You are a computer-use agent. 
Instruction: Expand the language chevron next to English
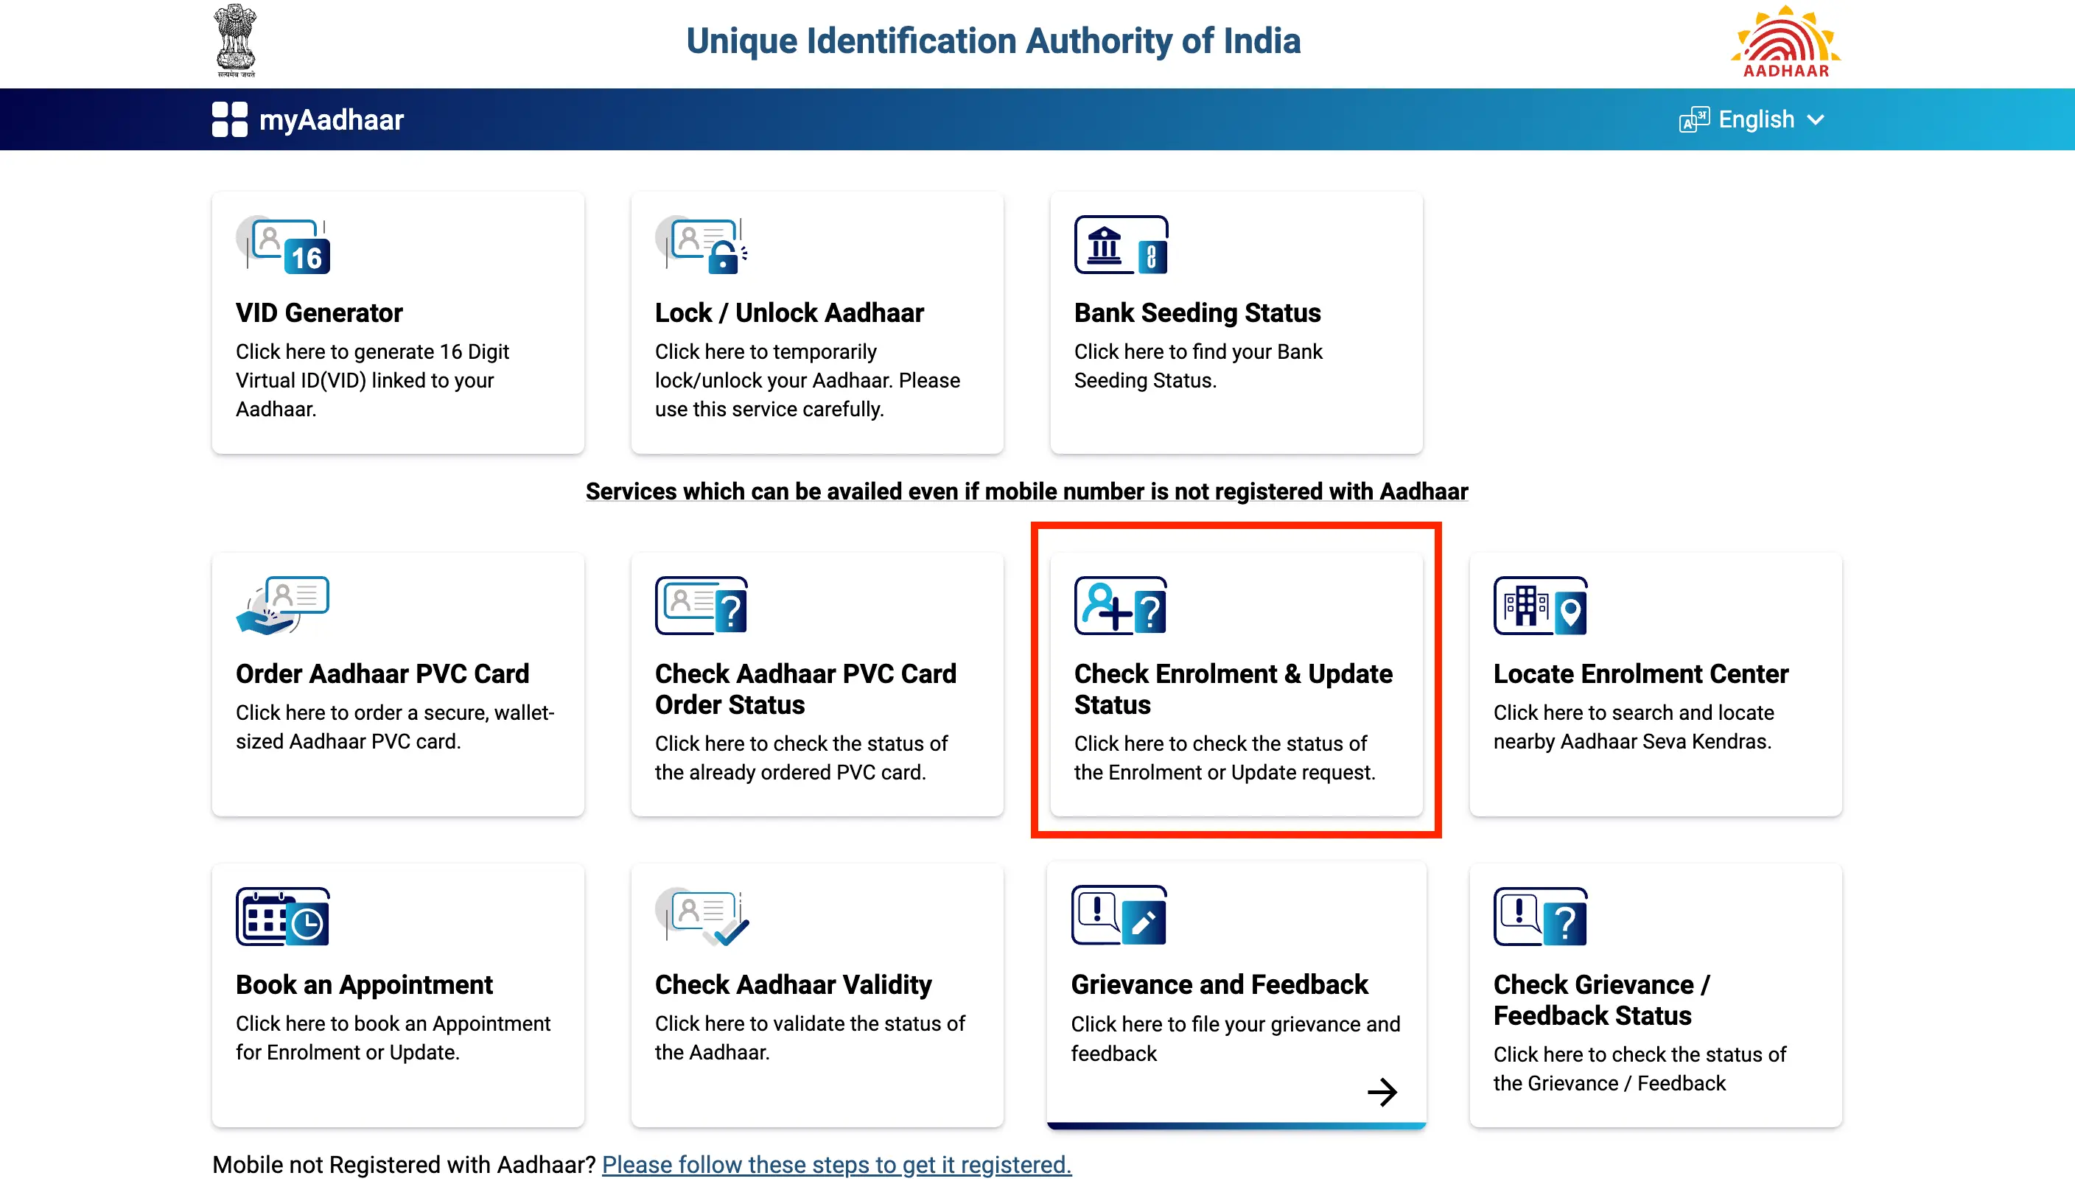pos(1816,120)
